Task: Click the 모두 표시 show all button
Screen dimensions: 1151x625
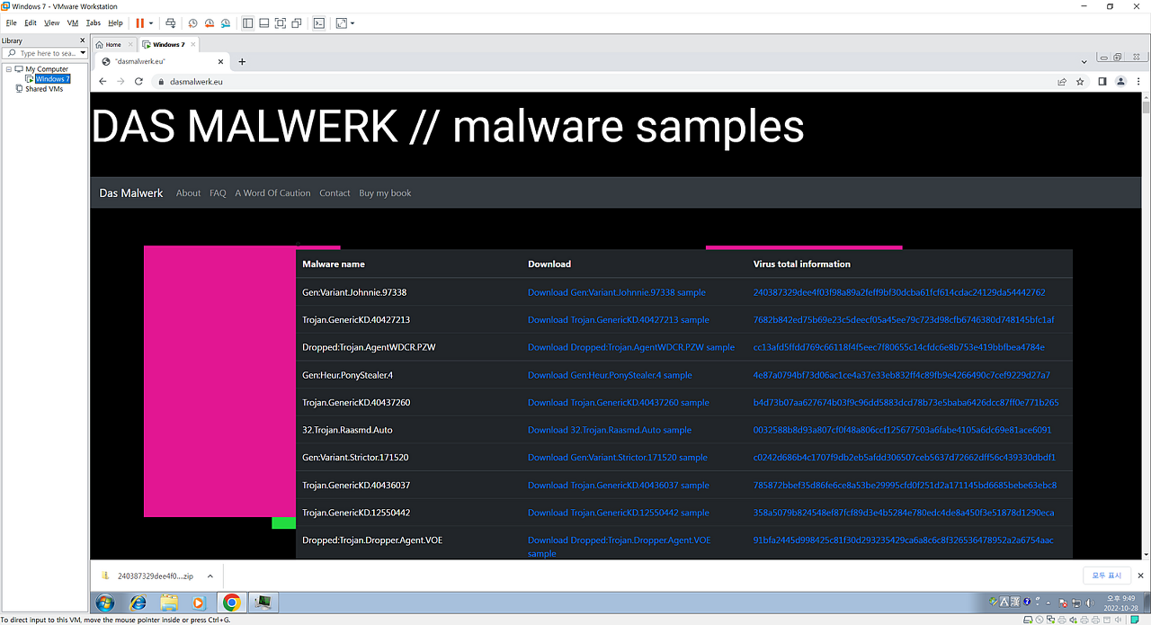Action: 1107,576
